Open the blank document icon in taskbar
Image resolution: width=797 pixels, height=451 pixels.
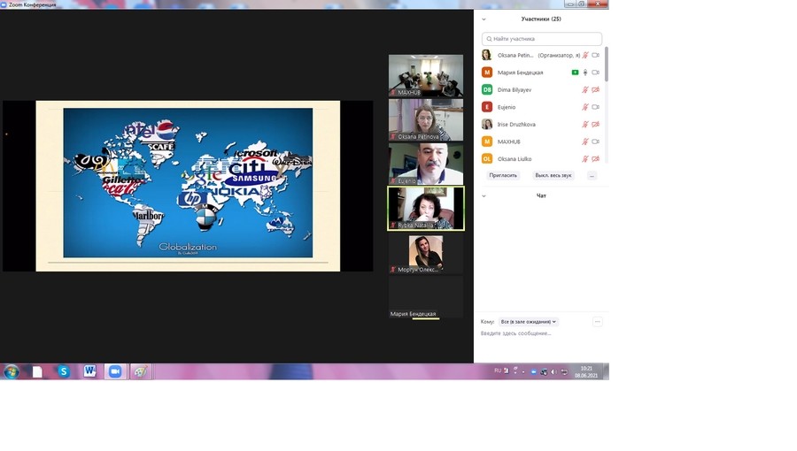tap(37, 371)
